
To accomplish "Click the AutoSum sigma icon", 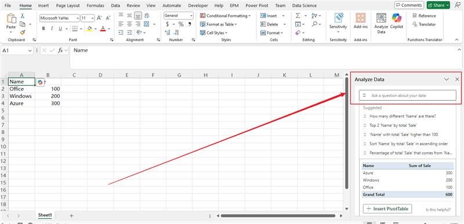I will 298,16.
